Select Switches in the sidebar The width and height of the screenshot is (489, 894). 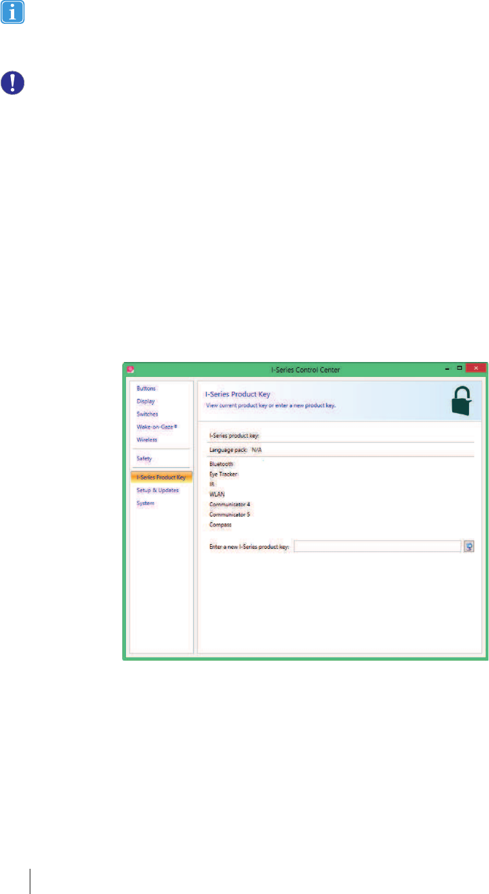point(147,414)
